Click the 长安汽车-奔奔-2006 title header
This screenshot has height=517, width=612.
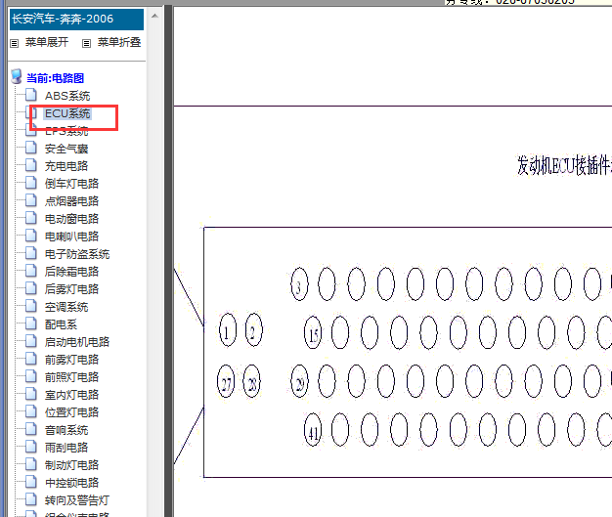(x=76, y=20)
